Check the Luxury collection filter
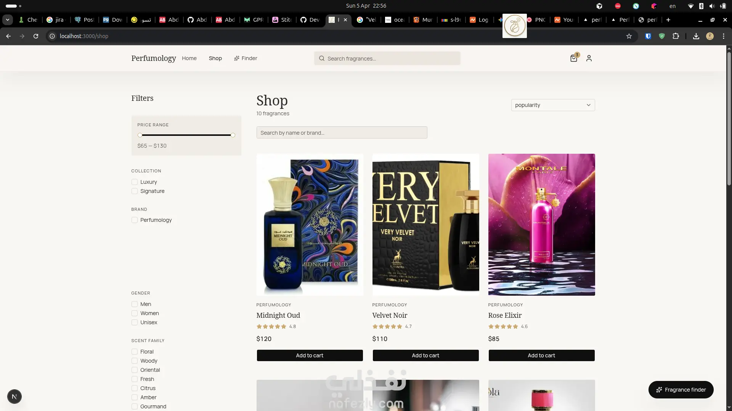The image size is (732, 411). (x=135, y=182)
